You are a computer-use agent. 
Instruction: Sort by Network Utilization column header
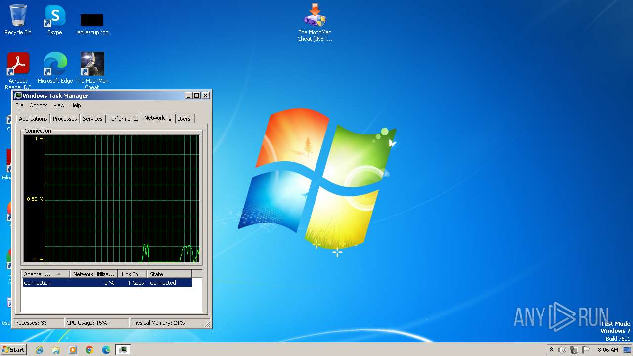click(x=93, y=274)
